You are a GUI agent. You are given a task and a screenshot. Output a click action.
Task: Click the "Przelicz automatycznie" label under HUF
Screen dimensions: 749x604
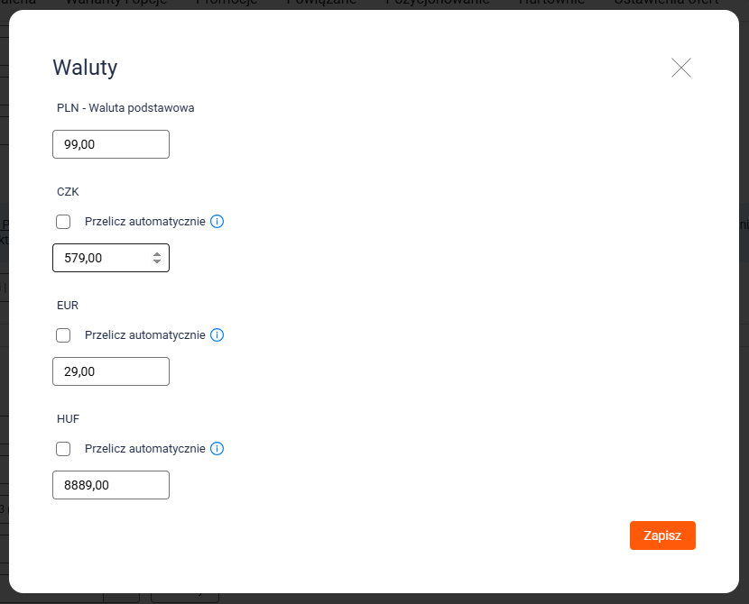(x=144, y=449)
